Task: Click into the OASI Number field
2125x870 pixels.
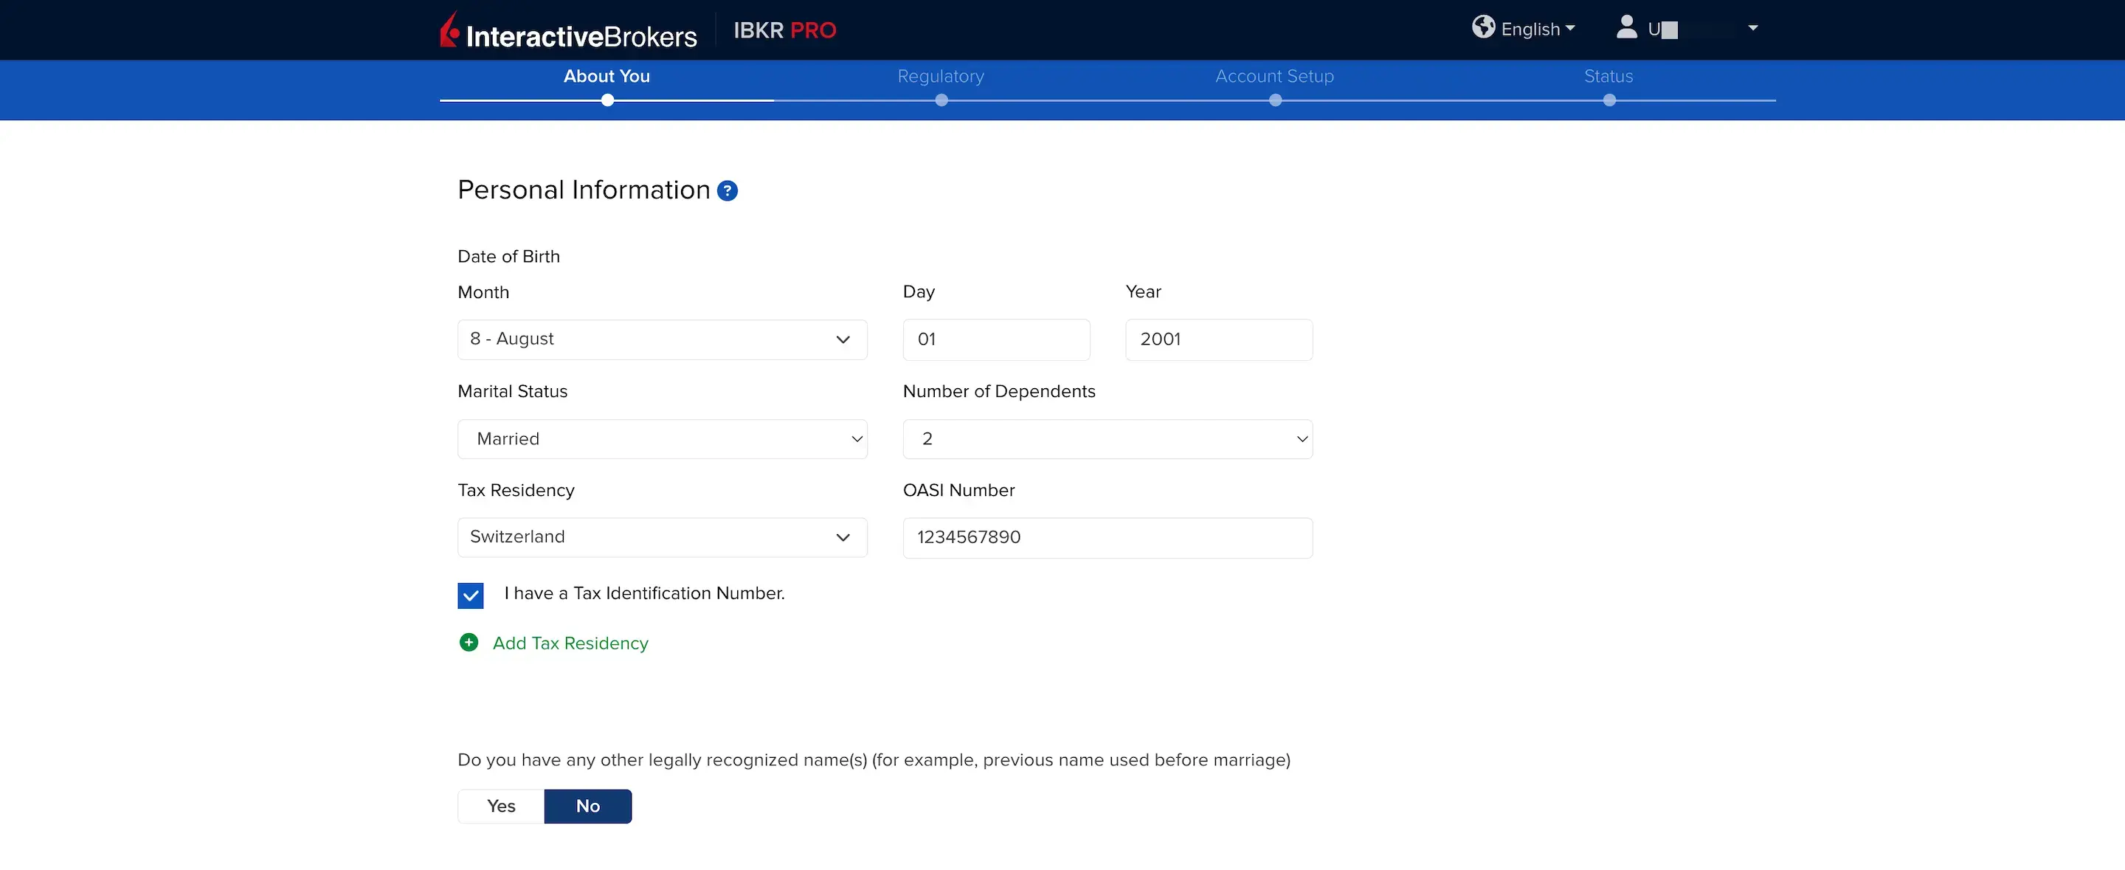Action: (x=1107, y=538)
